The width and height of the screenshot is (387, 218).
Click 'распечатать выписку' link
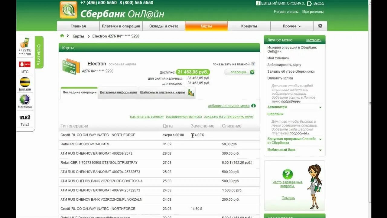pos(147,117)
